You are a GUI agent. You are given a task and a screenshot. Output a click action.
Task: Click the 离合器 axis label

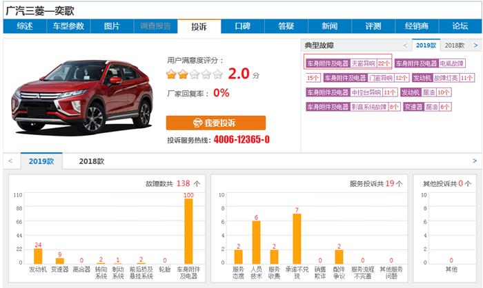coord(81,269)
